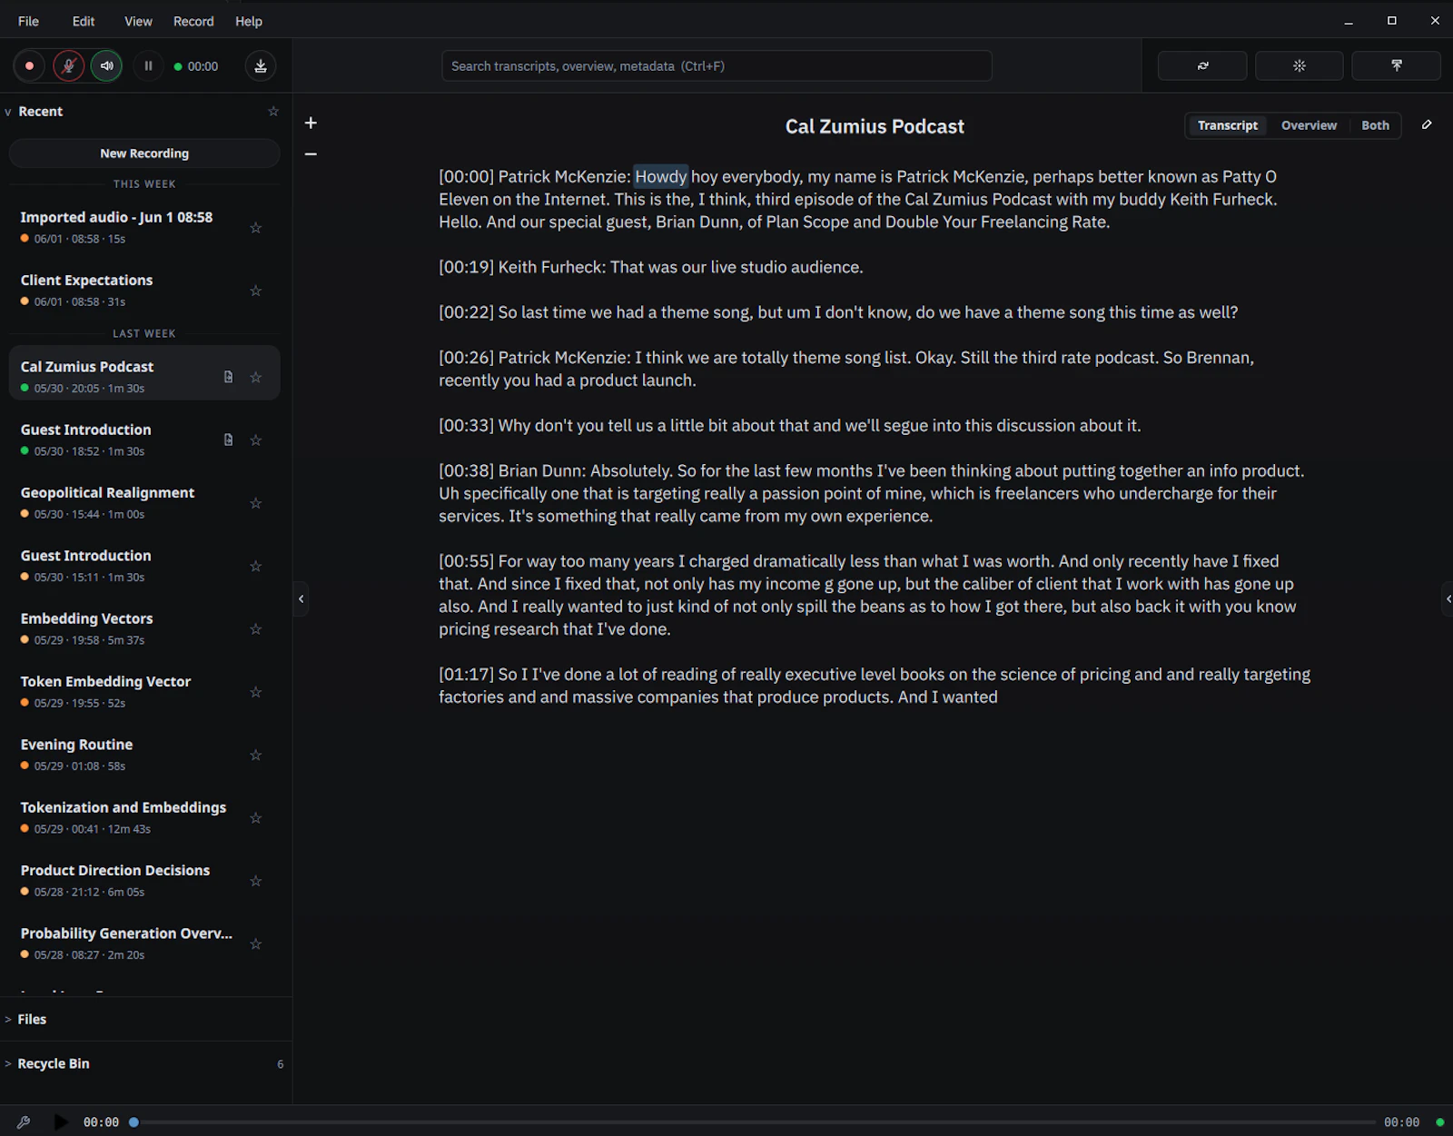Collapse the left sidebar with the chevron handle
Viewport: 1453px width, 1136px height.
[301, 598]
